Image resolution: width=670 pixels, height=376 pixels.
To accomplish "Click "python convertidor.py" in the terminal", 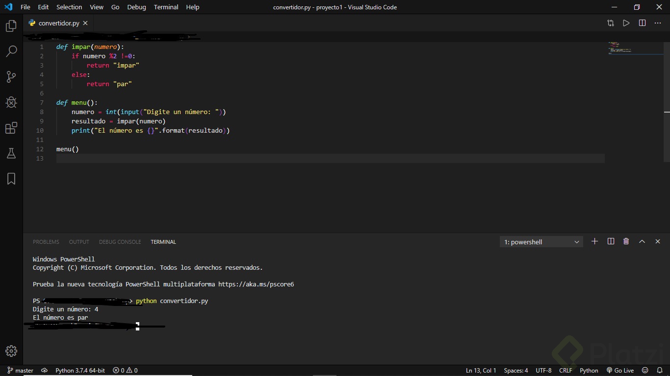I will click(172, 301).
